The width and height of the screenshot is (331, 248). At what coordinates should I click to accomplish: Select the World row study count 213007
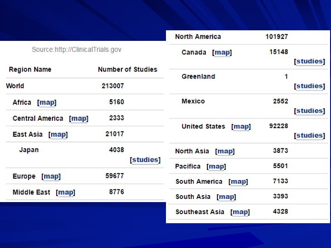tap(113, 86)
